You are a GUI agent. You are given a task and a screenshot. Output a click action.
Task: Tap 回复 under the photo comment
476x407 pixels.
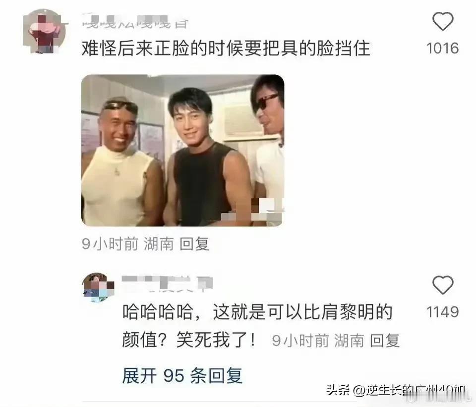pyautogui.click(x=194, y=244)
